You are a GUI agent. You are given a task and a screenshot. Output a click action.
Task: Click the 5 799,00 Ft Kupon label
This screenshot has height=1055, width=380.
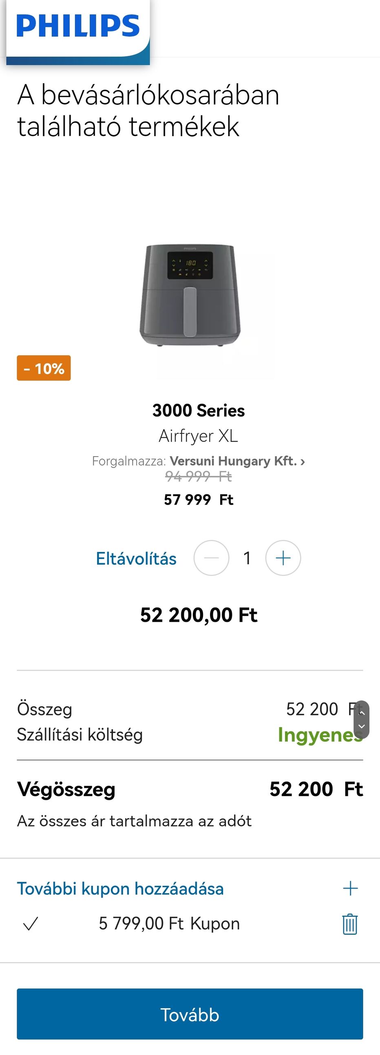[169, 924]
